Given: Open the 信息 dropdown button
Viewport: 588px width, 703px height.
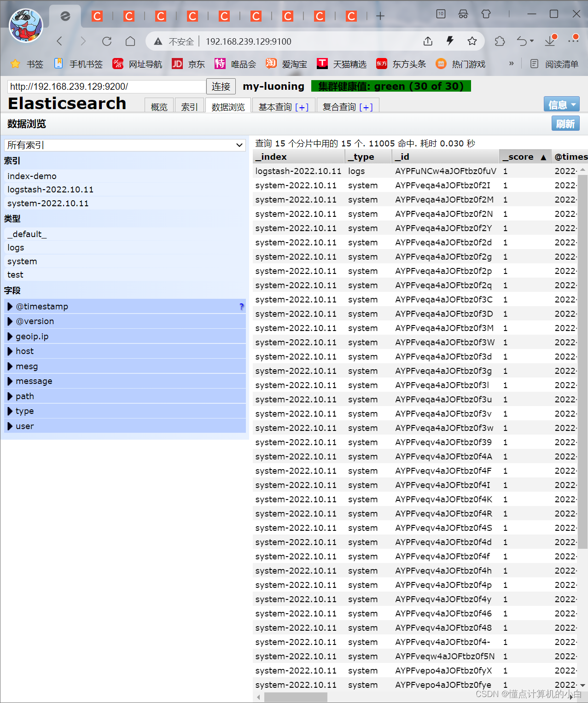Looking at the screenshot, I should pyautogui.click(x=561, y=105).
